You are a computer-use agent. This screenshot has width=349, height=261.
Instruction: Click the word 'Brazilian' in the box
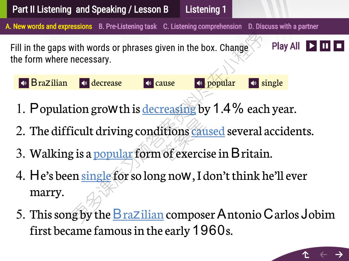49,83
